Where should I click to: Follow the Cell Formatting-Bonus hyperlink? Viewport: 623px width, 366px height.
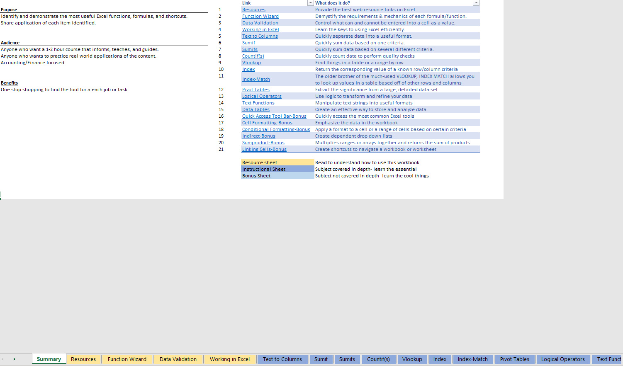click(267, 123)
